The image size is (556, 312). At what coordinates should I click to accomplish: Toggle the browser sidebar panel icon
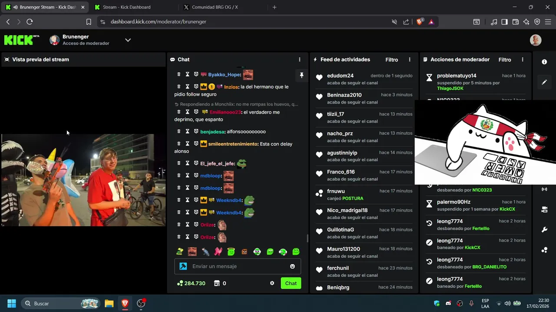504,22
